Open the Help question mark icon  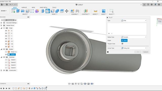tap(159, 5)
